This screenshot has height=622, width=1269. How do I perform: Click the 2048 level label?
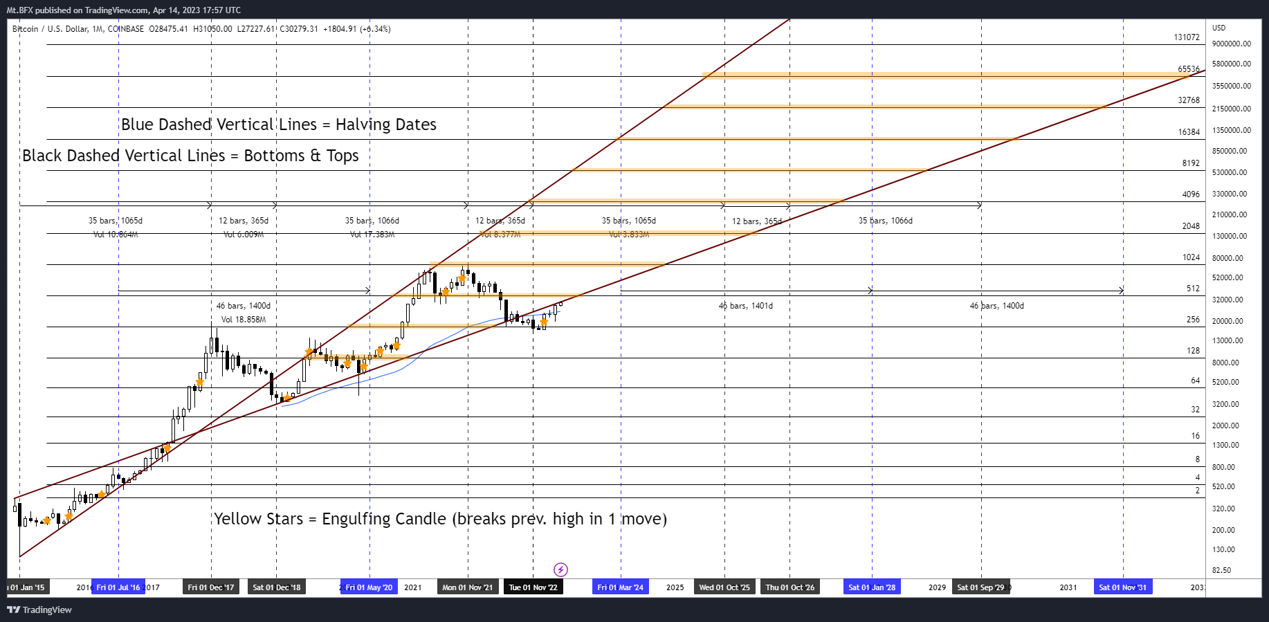click(1191, 226)
